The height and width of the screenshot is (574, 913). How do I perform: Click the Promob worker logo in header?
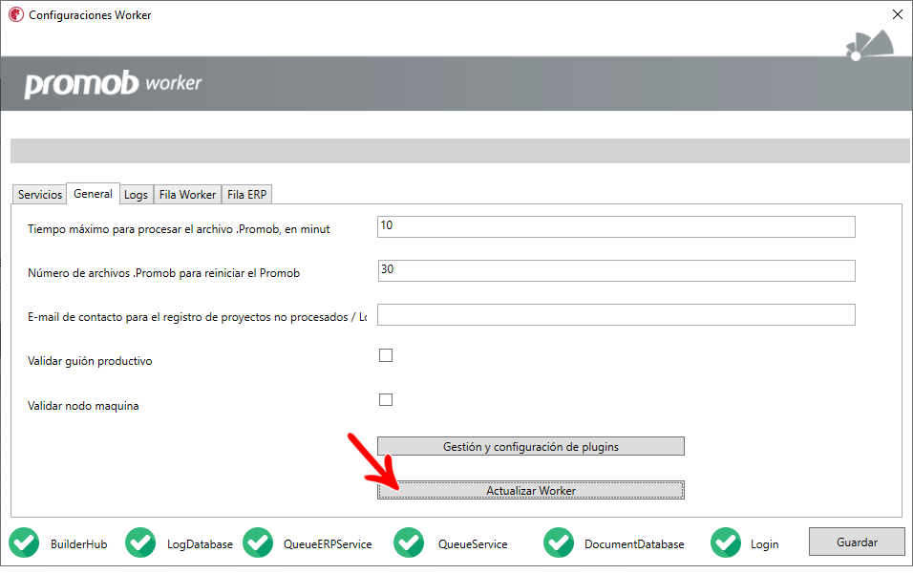pyautogui.click(x=113, y=84)
